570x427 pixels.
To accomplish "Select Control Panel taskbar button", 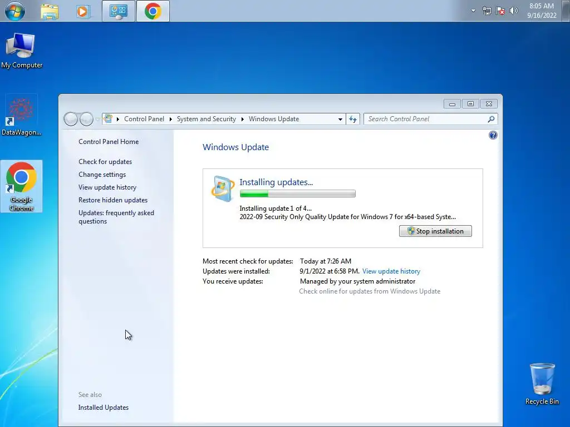I will point(119,11).
